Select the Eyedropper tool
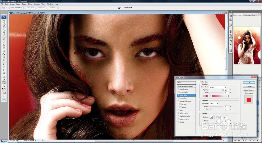 [4, 80]
